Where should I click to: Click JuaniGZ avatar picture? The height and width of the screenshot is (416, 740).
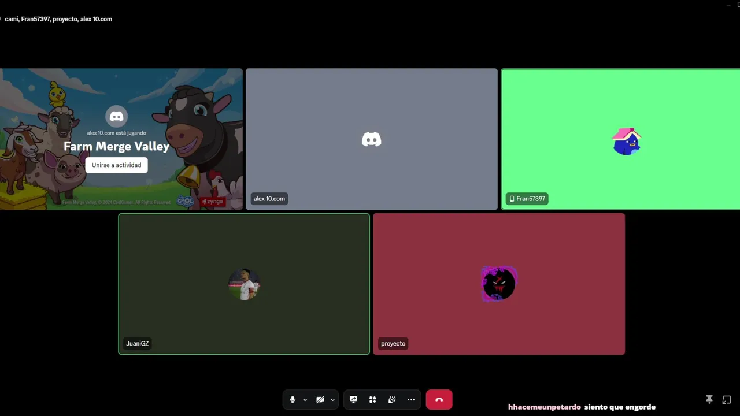244,284
